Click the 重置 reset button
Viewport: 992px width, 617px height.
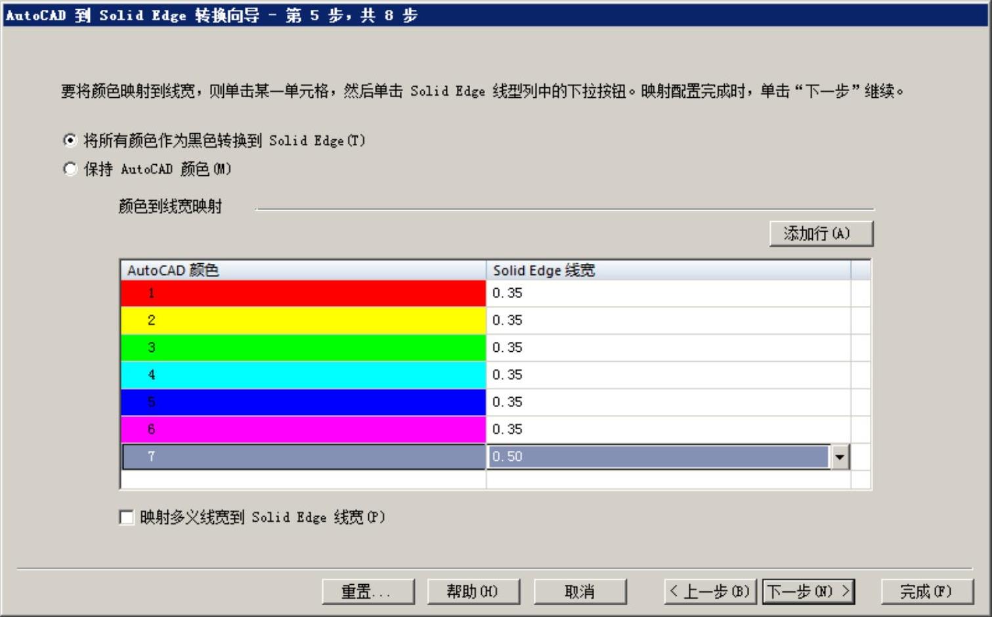[368, 591]
